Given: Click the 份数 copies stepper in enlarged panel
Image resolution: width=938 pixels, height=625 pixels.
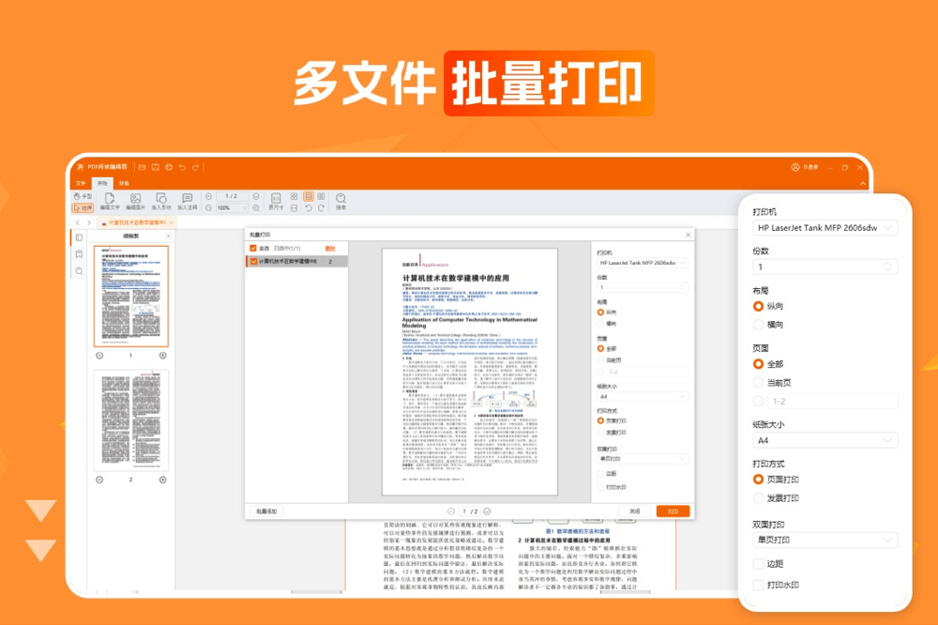Looking at the screenshot, I should [887, 267].
